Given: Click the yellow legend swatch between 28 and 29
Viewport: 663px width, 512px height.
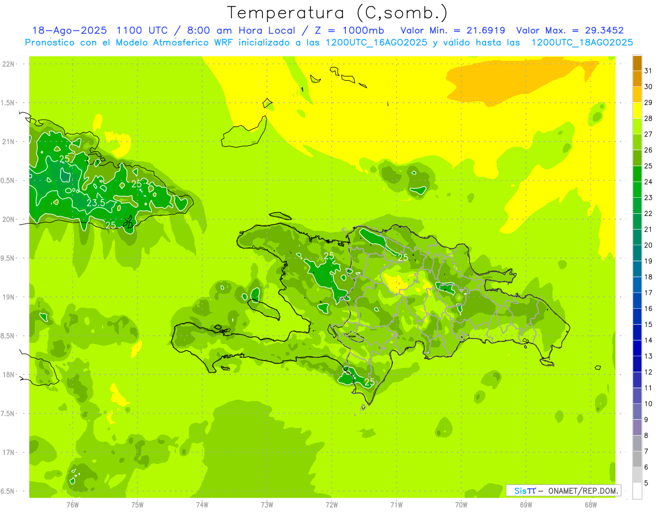Looking at the screenshot, I should (637, 110).
